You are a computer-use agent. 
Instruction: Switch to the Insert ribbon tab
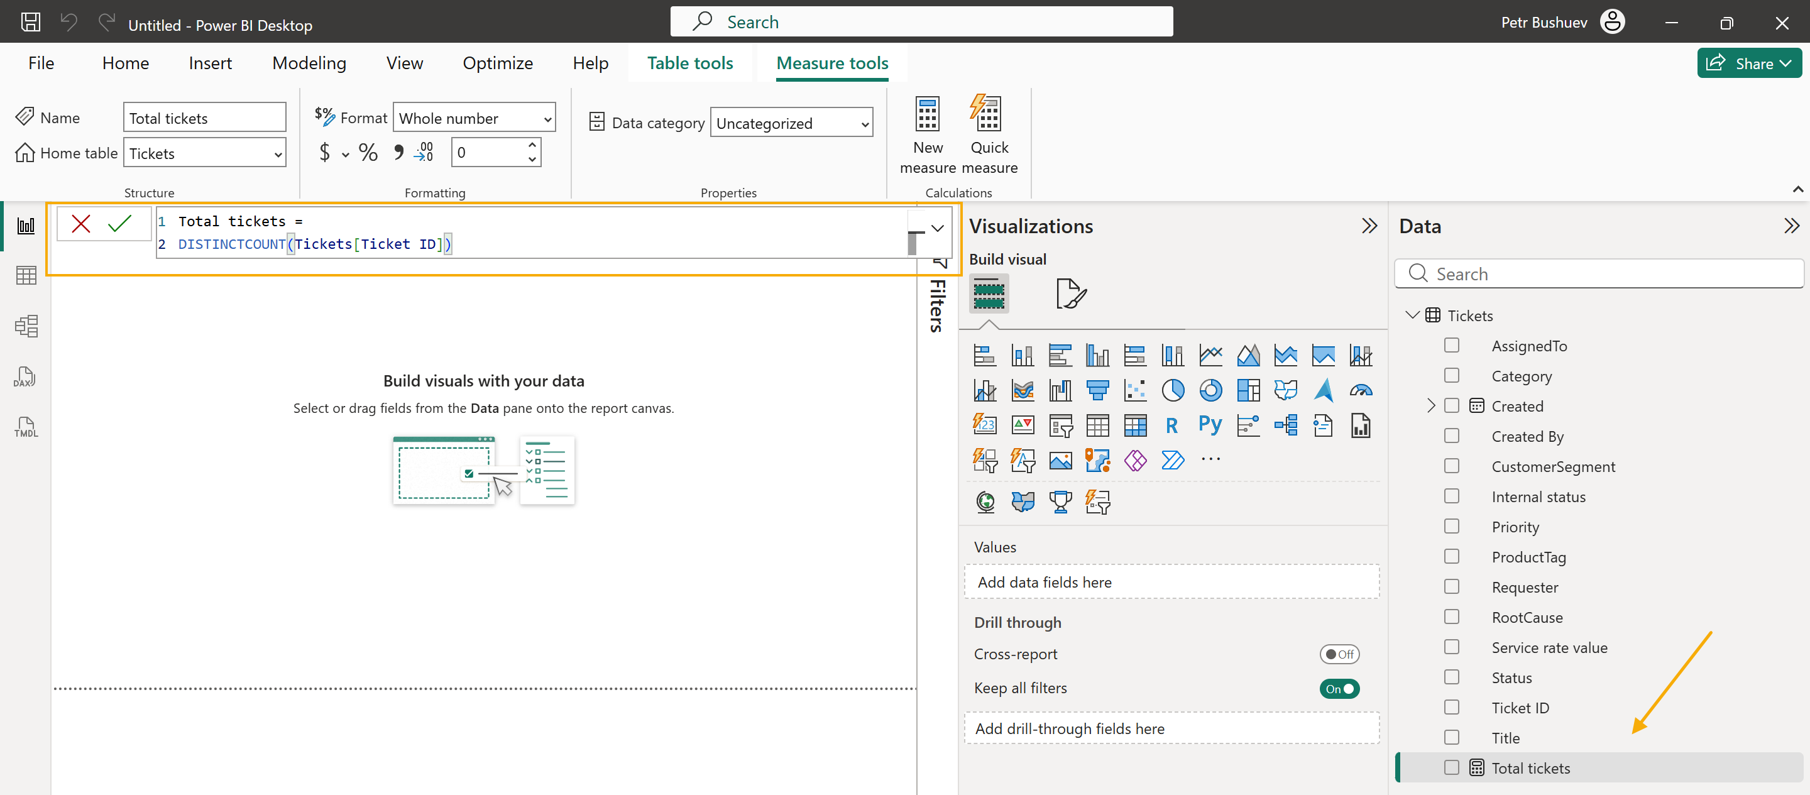tap(209, 63)
